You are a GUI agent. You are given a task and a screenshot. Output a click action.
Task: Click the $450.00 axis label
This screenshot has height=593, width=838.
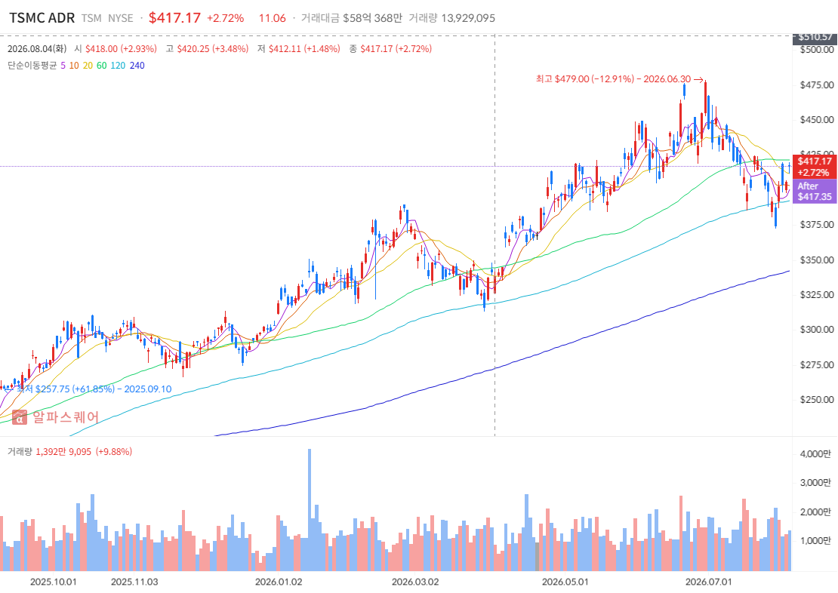pyautogui.click(x=816, y=120)
